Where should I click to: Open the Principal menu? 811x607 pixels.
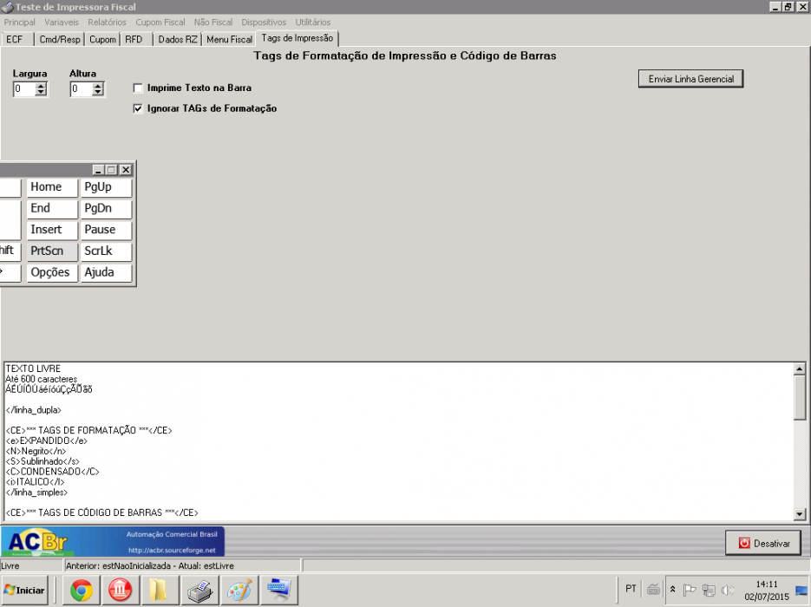[20, 23]
